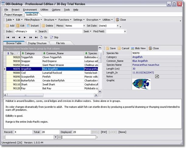The height and width of the screenshot is (148, 186).
Task: Click the Go navigation button
Action: [x=44, y=37]
